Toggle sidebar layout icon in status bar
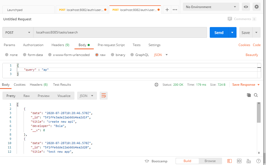Viewport: 266px width, 165px height. (229, 161)
